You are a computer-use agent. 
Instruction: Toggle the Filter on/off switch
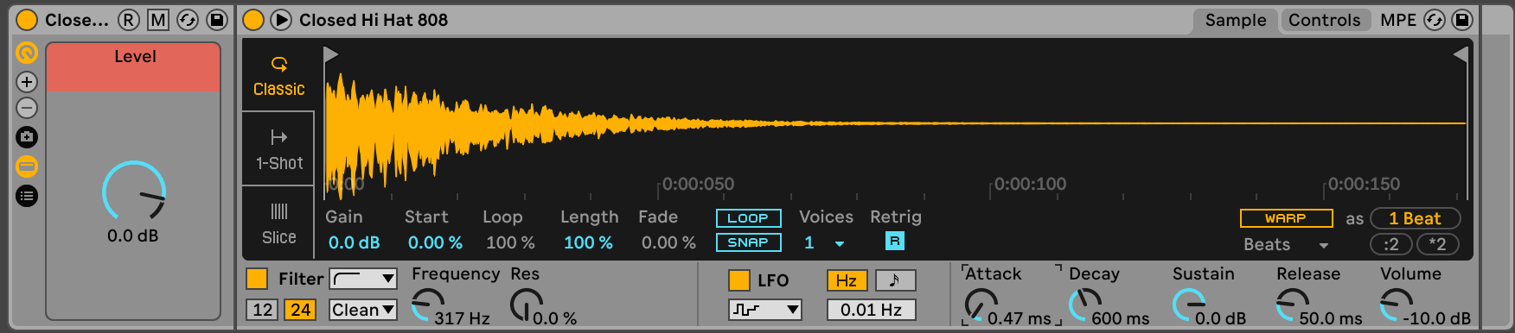click(x=257, y=279)
